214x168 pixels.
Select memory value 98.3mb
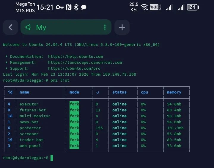(x=174, y=116)
